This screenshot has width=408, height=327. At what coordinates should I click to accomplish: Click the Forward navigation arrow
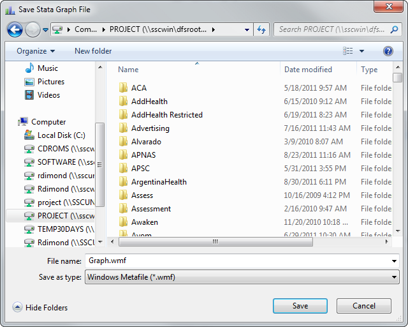coord(33,30)
